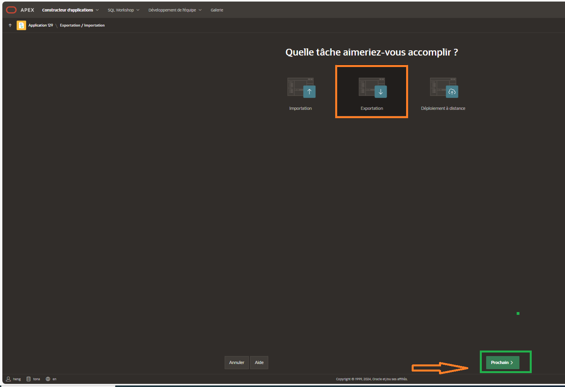Click the up arrow navigation icon
Viewport: 565px width, 387px height.
coord(10,25)
